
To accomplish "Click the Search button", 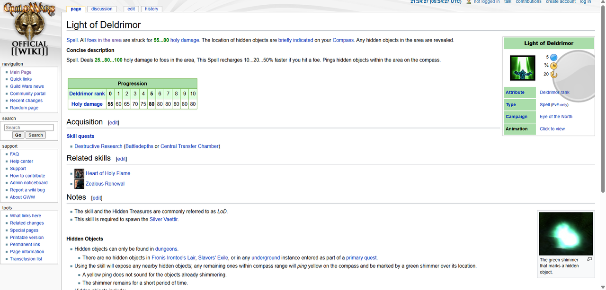I will (x=36, y=135).
